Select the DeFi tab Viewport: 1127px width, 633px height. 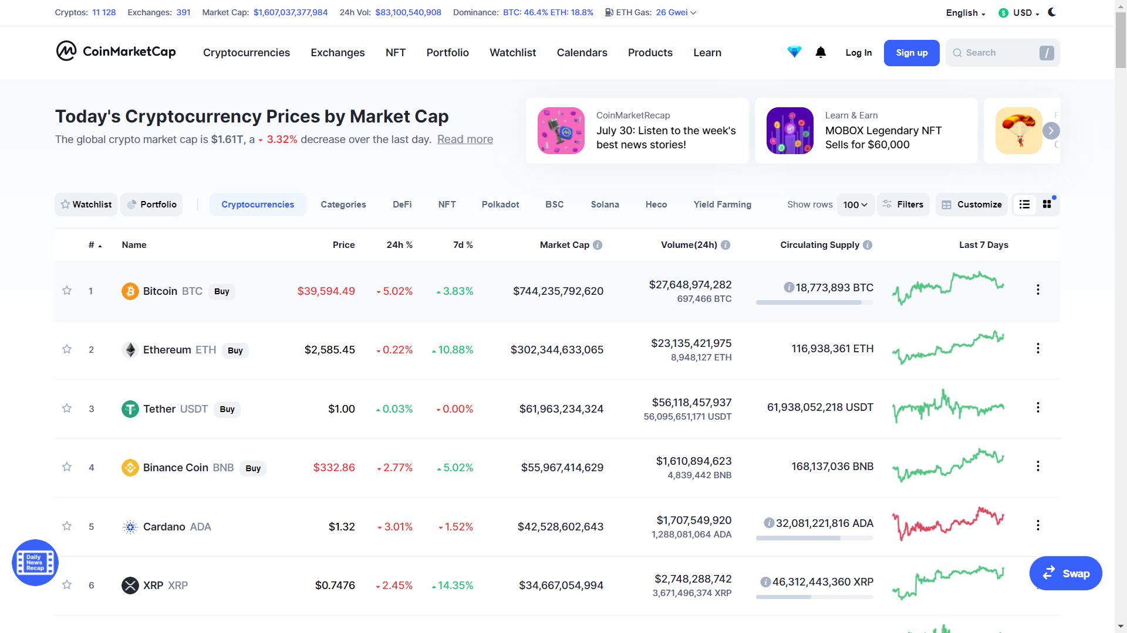[x=402, y=205]
